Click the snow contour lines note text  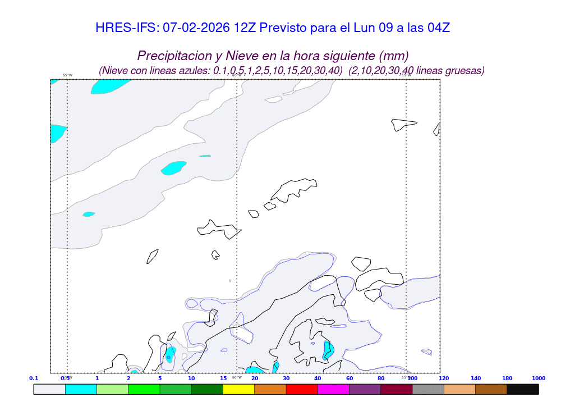292,71
